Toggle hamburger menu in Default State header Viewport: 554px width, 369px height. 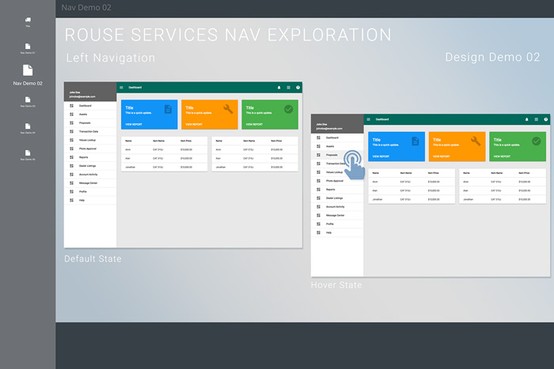121,87
